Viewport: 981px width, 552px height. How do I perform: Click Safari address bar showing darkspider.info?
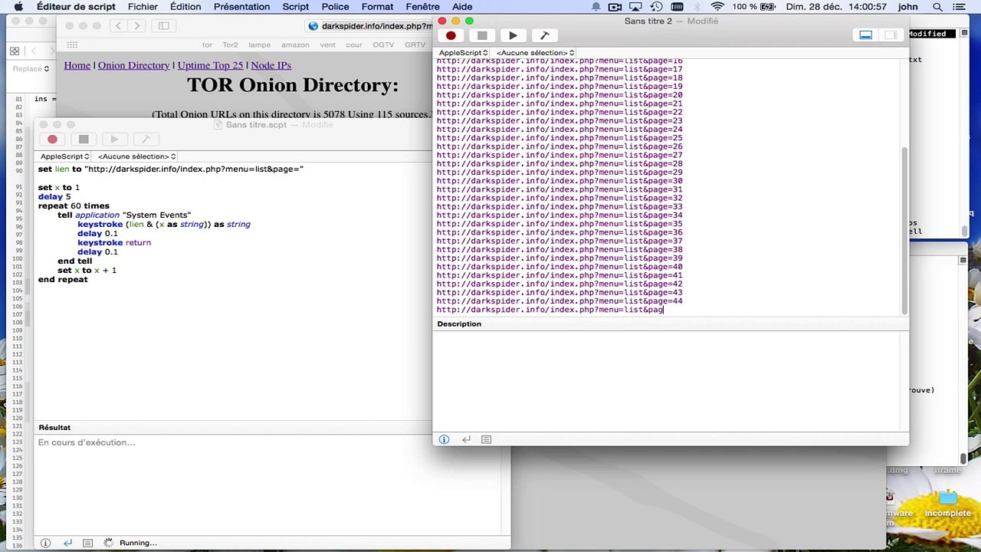[x=371, y=26]
